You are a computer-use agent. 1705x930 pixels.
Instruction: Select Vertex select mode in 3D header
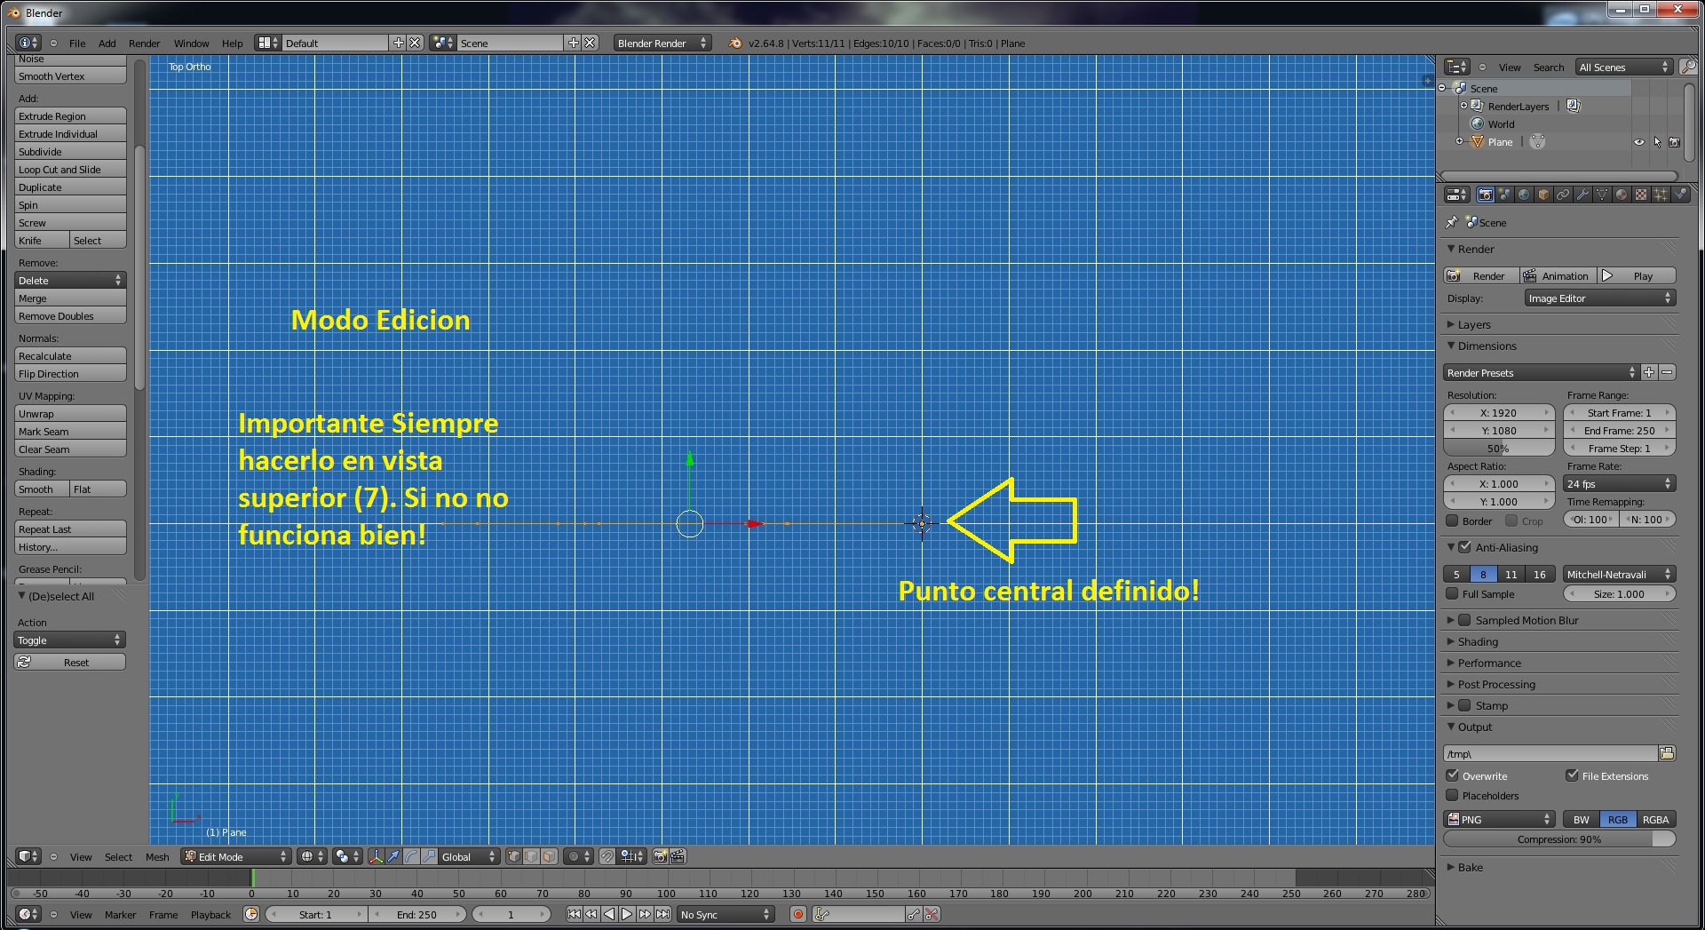[x=513, y=856]
